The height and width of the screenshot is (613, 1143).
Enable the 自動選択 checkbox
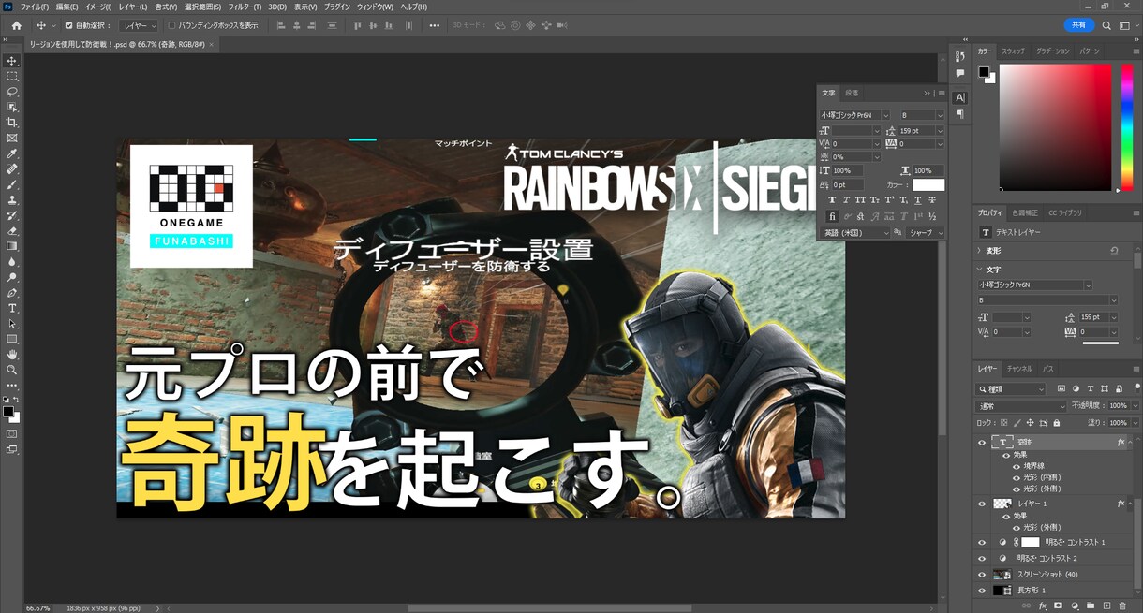pyautogui.click(x=68, y=25)
